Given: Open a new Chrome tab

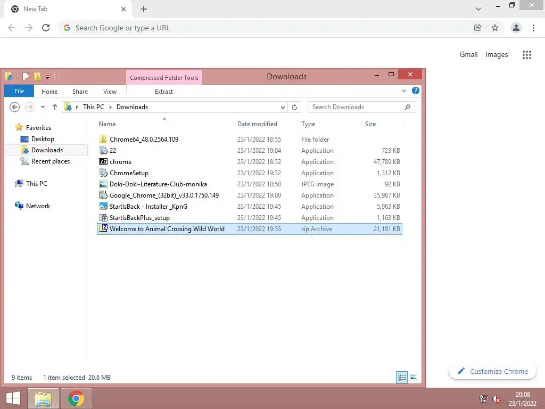Looking at the screenshot, I should 144,9.
